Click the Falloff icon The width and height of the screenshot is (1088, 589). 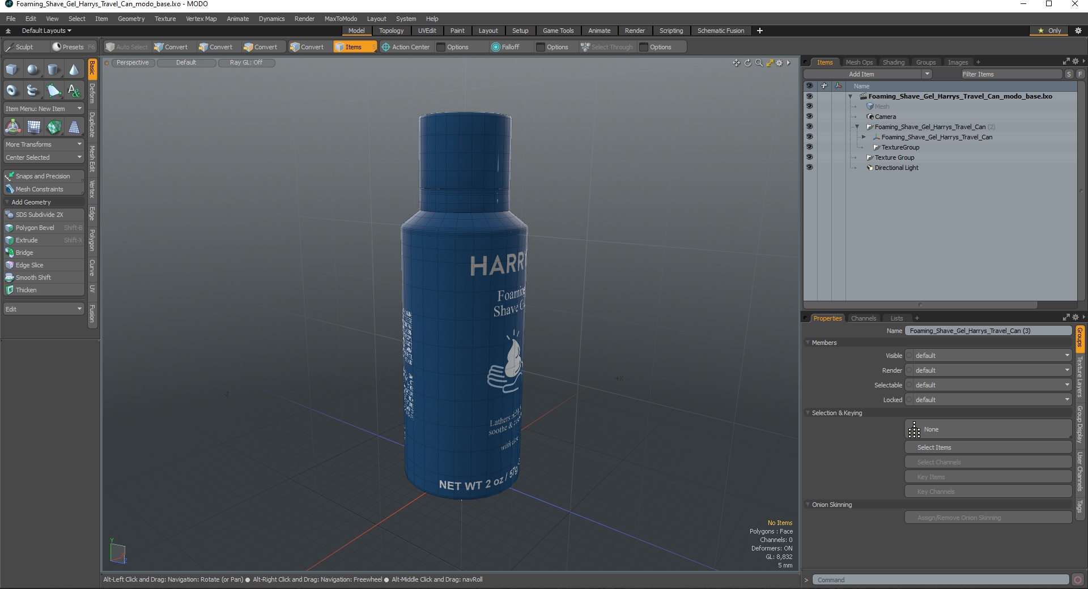coord(495,47)
